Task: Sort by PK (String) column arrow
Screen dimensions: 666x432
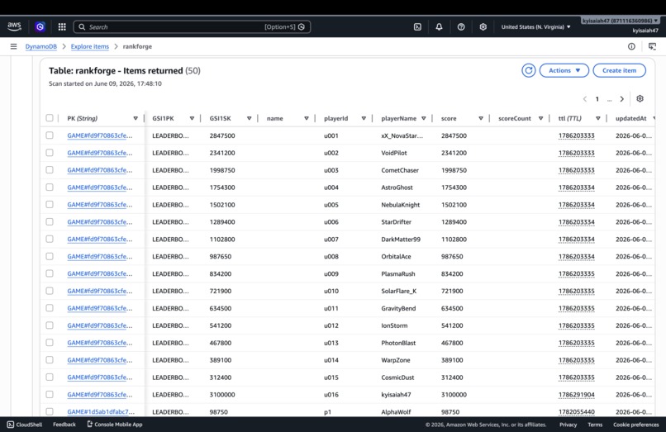Action: point(136,118)
